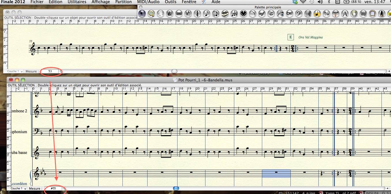Pick the Hand Grabber tool
This screenshot has height=194, width=391.
160,13
